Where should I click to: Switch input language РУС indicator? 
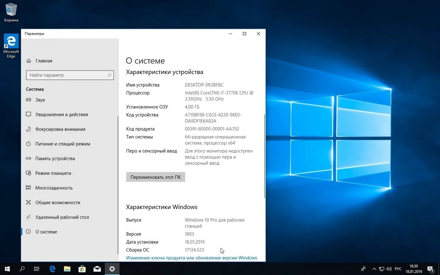398,269
